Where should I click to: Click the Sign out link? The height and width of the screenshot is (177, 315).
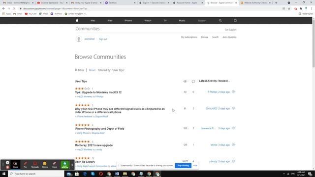103,39
